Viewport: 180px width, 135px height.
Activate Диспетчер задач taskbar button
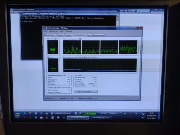78,118
